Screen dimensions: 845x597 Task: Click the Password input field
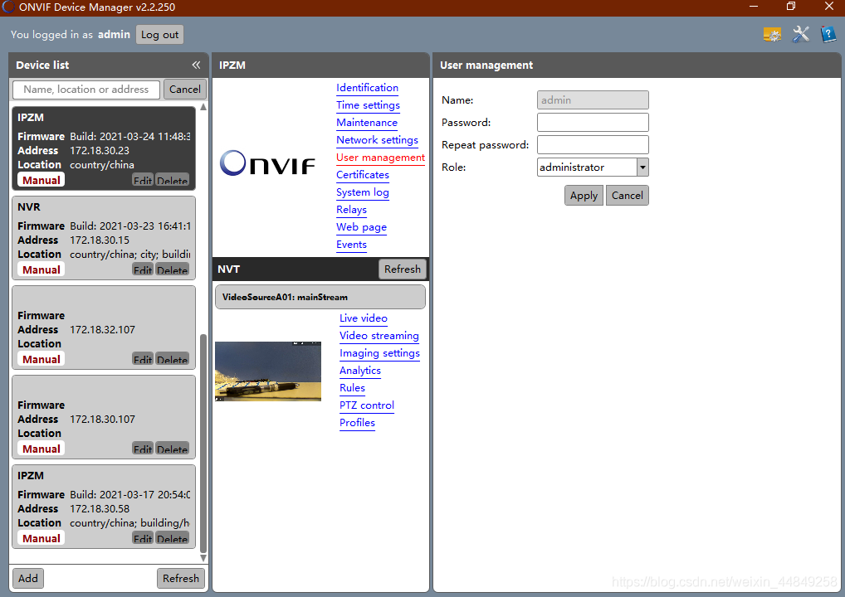tap(593, 122)
